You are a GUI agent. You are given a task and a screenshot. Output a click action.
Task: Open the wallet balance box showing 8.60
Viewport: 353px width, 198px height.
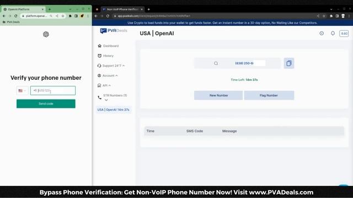click(x=344, y=34)
